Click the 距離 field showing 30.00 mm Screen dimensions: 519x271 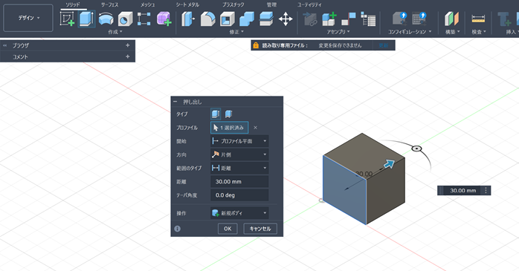[239, 182]
